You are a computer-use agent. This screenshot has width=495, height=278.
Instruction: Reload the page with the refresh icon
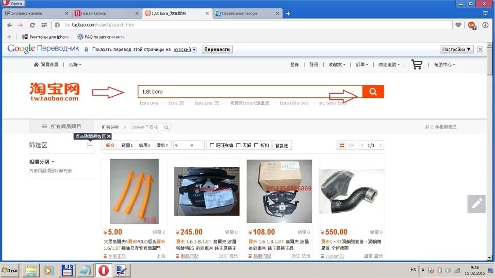tap(32, 25)
